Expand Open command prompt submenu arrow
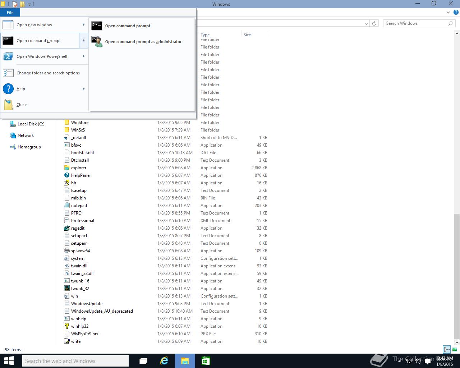 (x=83, y=41)
